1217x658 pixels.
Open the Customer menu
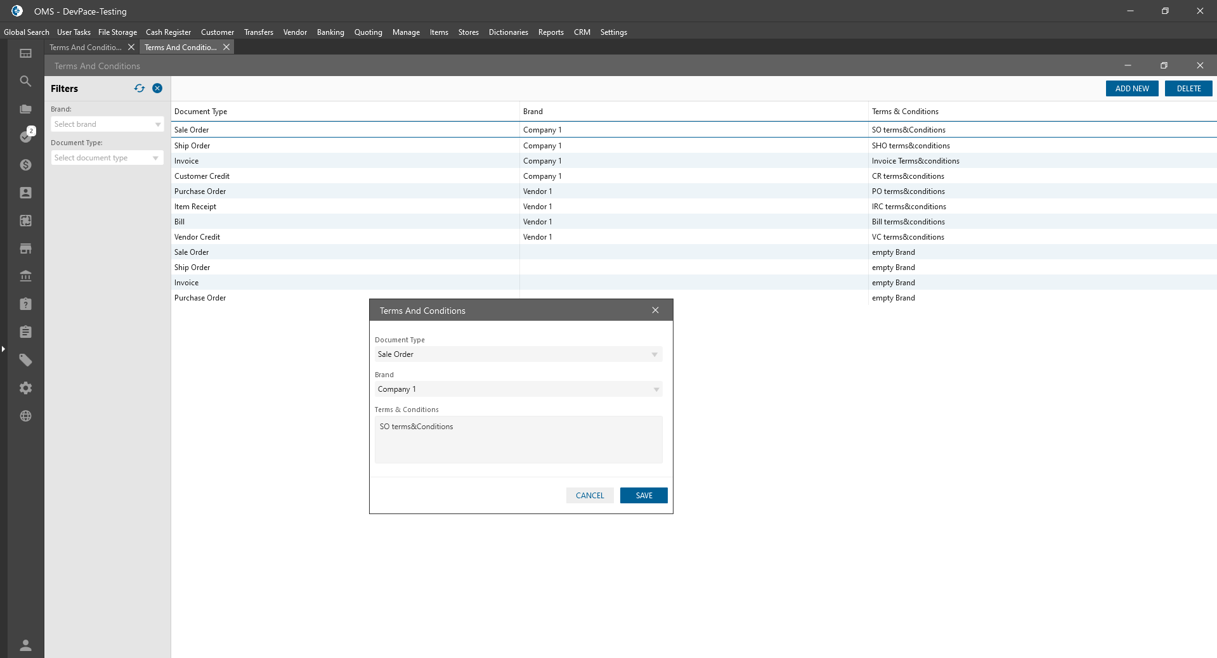[x=218, y=32]
